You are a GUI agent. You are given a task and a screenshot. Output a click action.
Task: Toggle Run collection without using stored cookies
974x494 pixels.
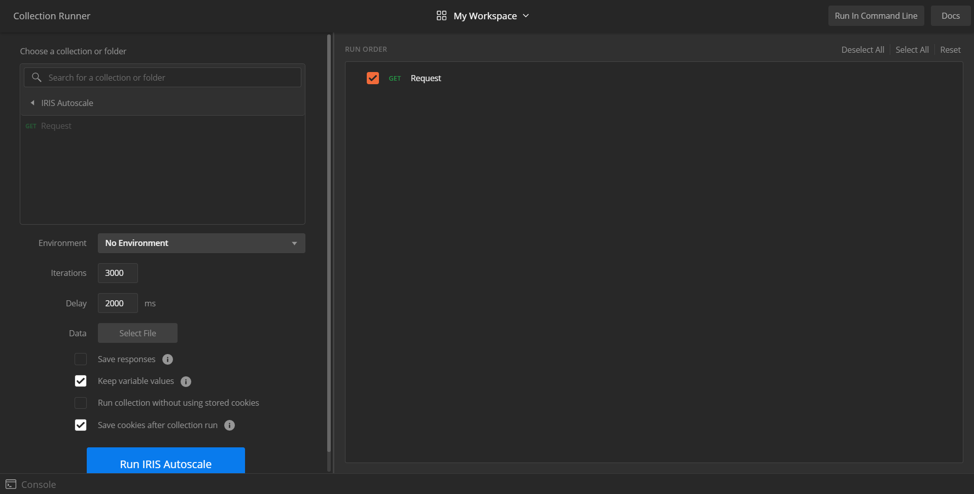81,403
